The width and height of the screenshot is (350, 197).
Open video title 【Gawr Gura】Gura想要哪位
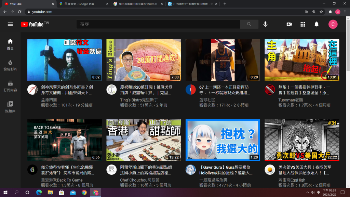click(226, 170)
